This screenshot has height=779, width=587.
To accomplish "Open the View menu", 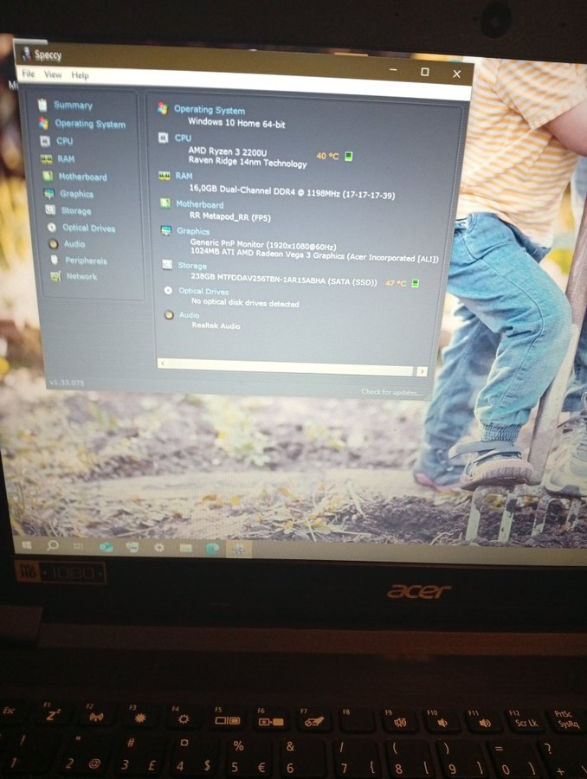I will click(x=53, y=74).
